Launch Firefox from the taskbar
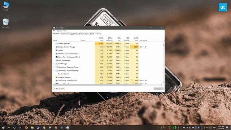231x130 pixels. (26, 127)
